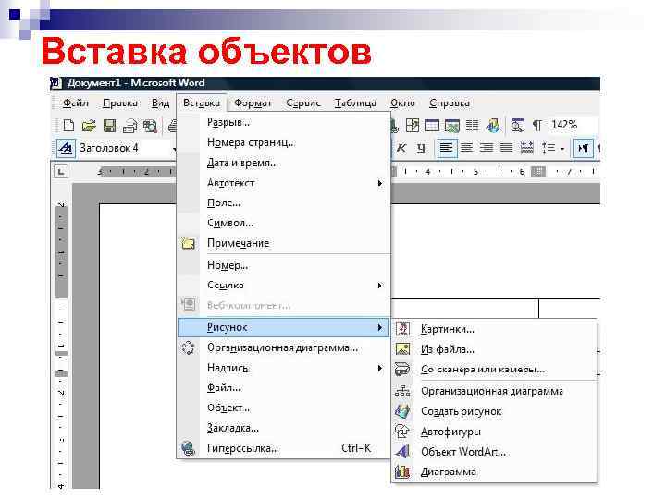This screenshot has width=666, height=499.
Task: Toggle center alignment button
Action: tap(467, 148)
